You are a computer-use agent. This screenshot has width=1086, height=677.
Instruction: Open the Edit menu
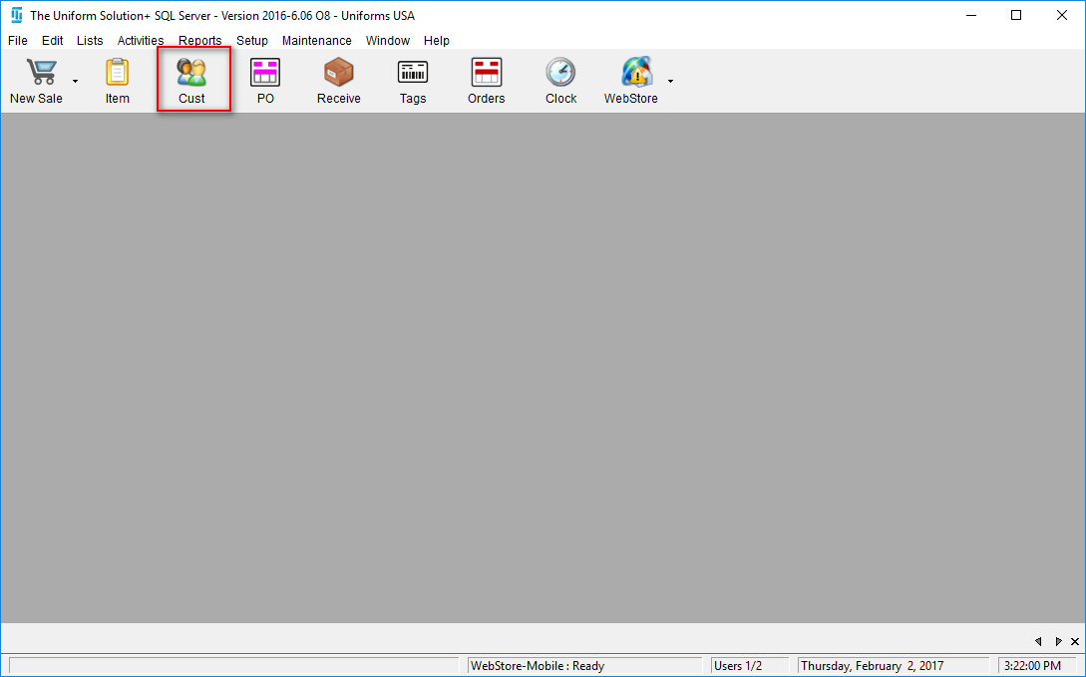53,41
